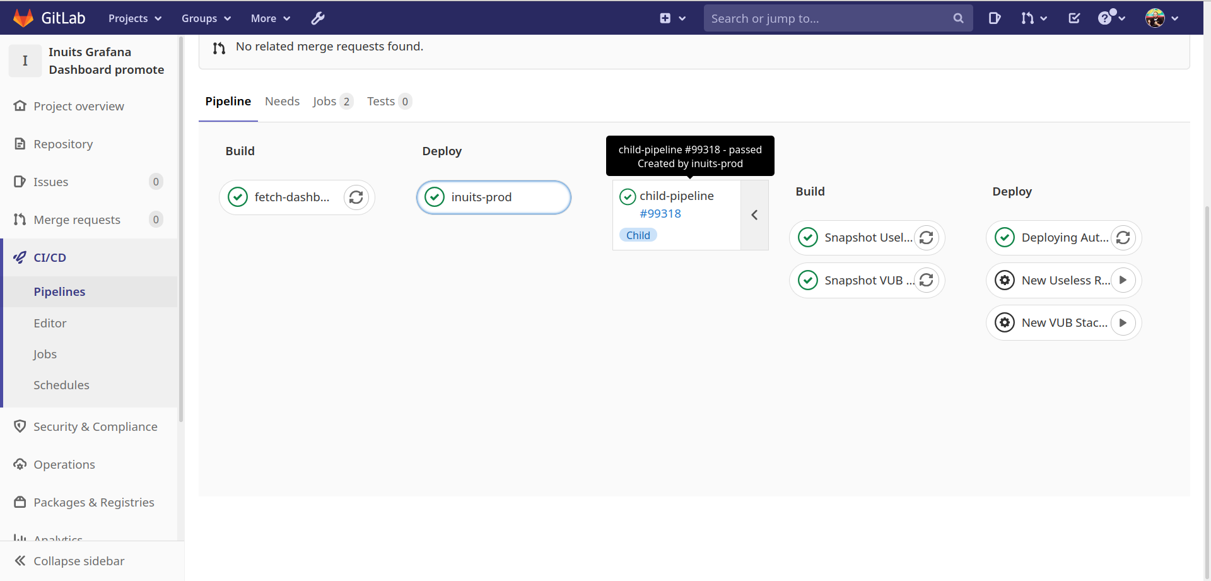Collapse the child pipeline with chevron

[x=754, y=215]
